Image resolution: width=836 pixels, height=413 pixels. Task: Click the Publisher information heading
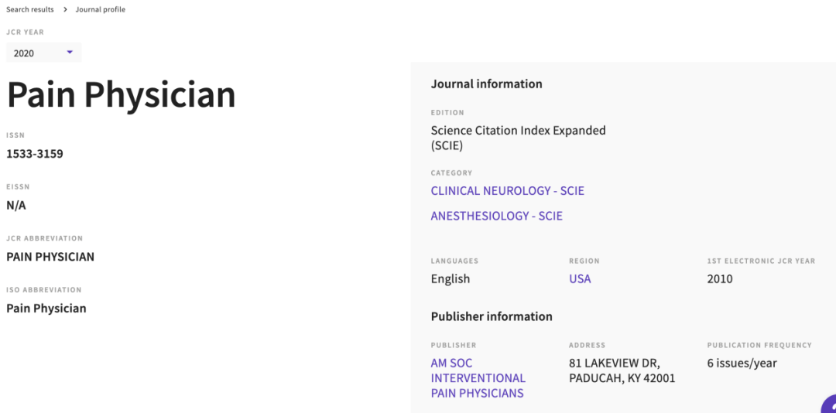coord(492,316)
